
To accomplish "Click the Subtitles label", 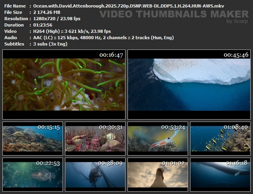I will [14, 44].
